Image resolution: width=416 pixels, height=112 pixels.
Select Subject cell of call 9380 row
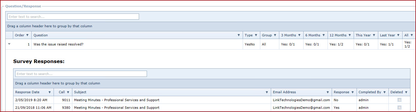pyautogui.click(x=172, y=108)
